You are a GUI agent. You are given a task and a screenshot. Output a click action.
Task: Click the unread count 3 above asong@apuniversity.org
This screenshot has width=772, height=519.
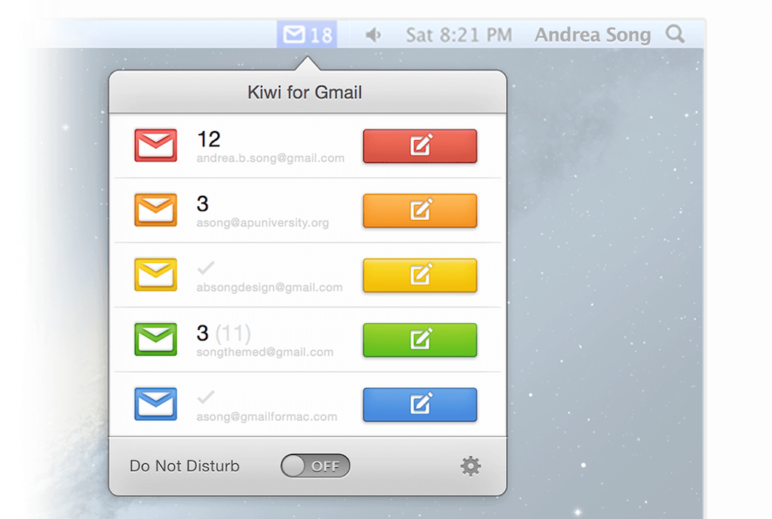202,203
